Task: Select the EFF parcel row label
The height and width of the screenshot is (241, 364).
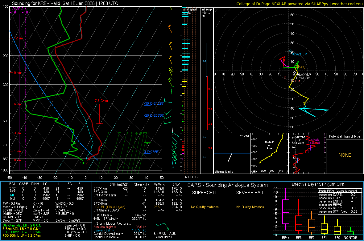Action: [x=12, y=192]
